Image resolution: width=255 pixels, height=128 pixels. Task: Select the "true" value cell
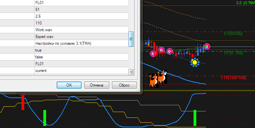click(x=81, y=50)
